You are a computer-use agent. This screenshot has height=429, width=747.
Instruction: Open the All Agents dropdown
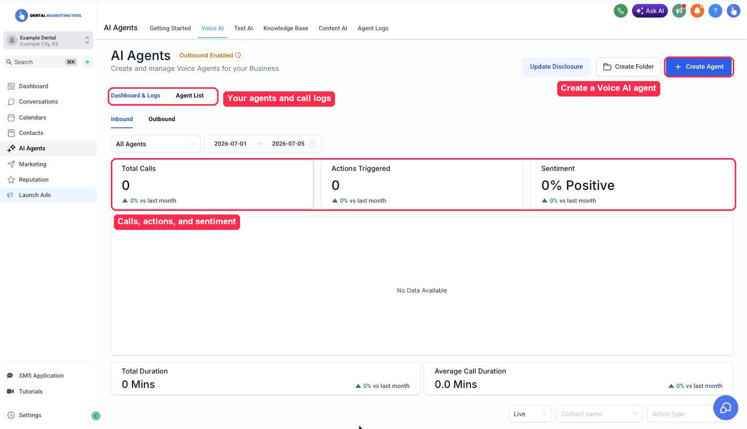pyautogui.click(x=155, y=144)
